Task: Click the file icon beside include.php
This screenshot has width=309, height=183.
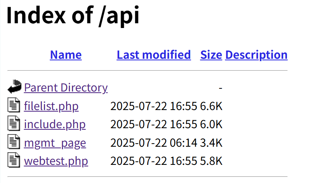Action: (14, 124)
